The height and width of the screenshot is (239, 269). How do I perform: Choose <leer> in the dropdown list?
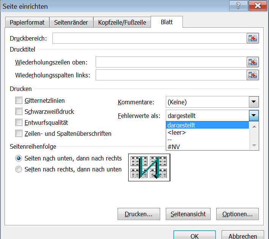click(x=208, y=132)
